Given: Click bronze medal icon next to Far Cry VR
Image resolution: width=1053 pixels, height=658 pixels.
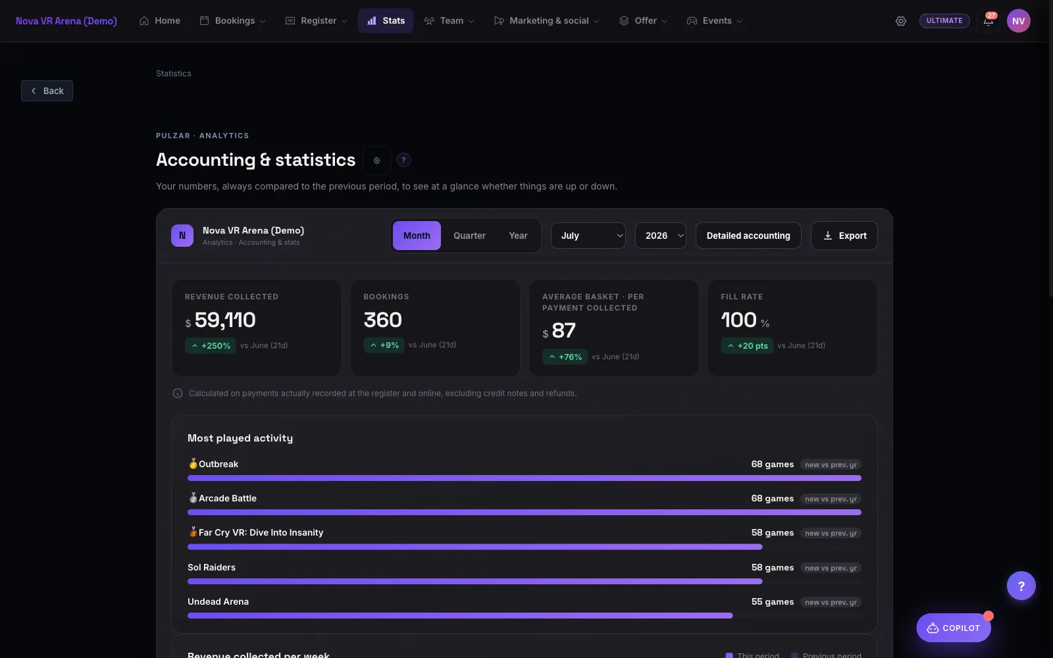Looking at the screenshot, I should pyautogui.click(x=193, y=532).
